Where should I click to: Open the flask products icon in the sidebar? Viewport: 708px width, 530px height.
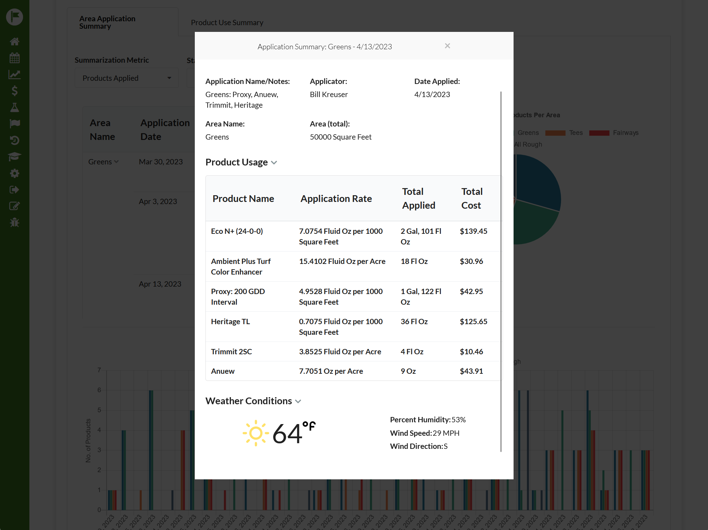[15, 107]
